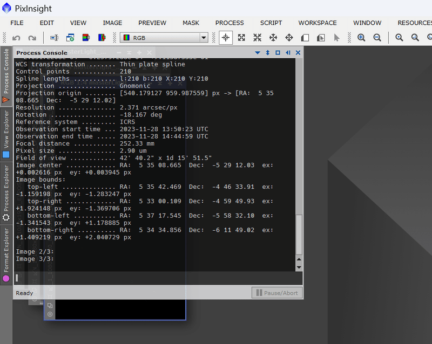Viewport: 432px width, 344px height.
Task: Open the IMAGE menu
Action: [x=112, y=23]
